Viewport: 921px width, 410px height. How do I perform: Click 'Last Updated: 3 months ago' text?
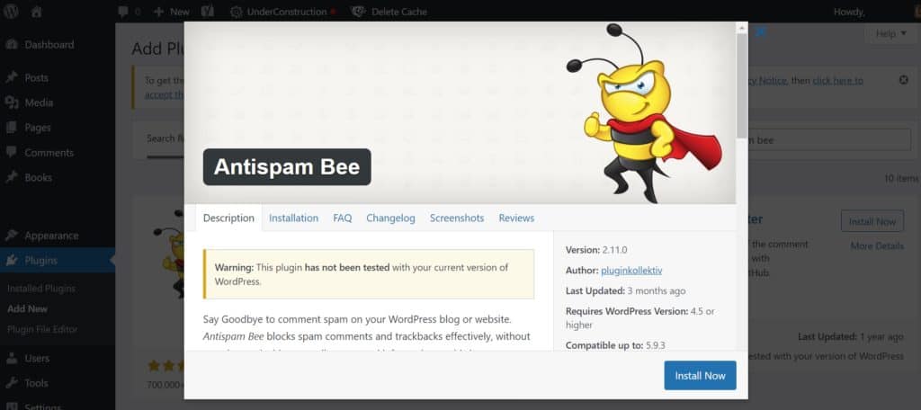(x=626, y=290)
